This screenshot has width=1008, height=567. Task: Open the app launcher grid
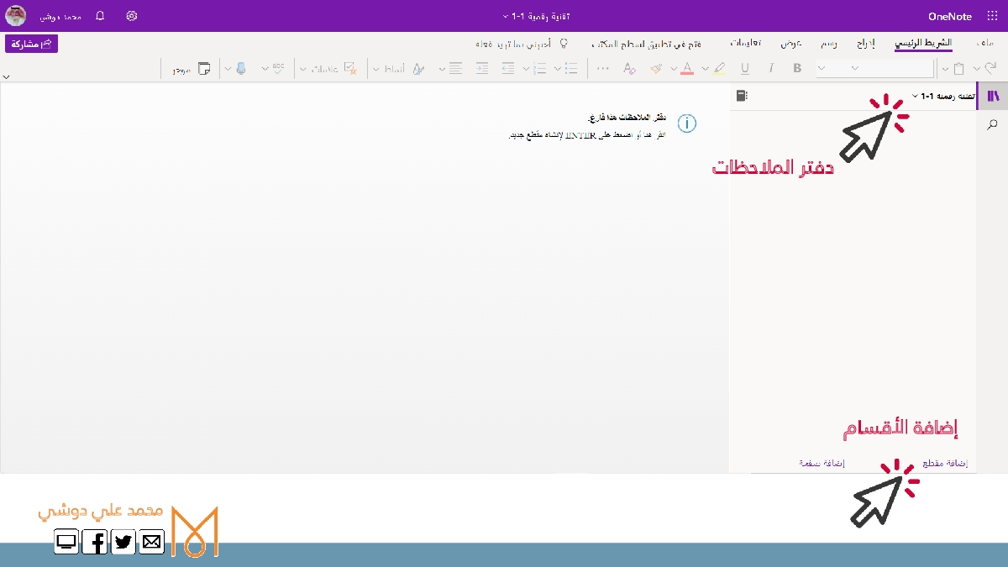click(x=992, y=16)
